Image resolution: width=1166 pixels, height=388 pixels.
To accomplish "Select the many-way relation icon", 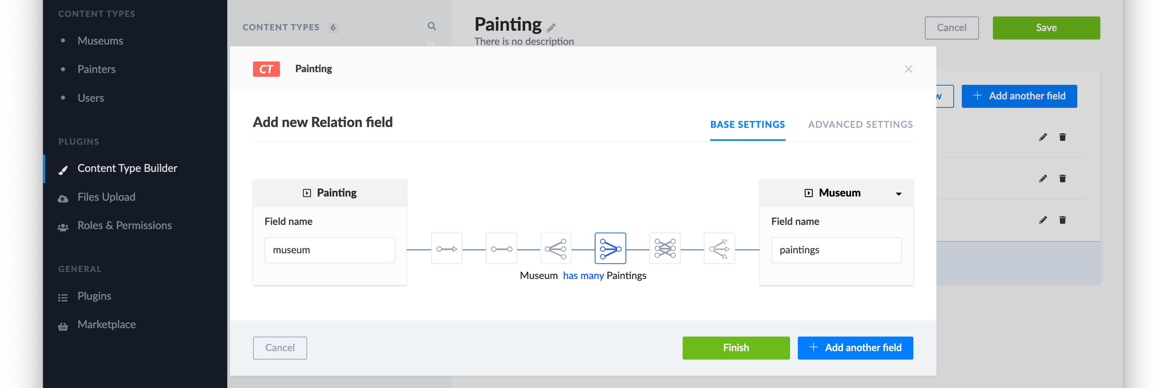I will click(x=719, y=249).
